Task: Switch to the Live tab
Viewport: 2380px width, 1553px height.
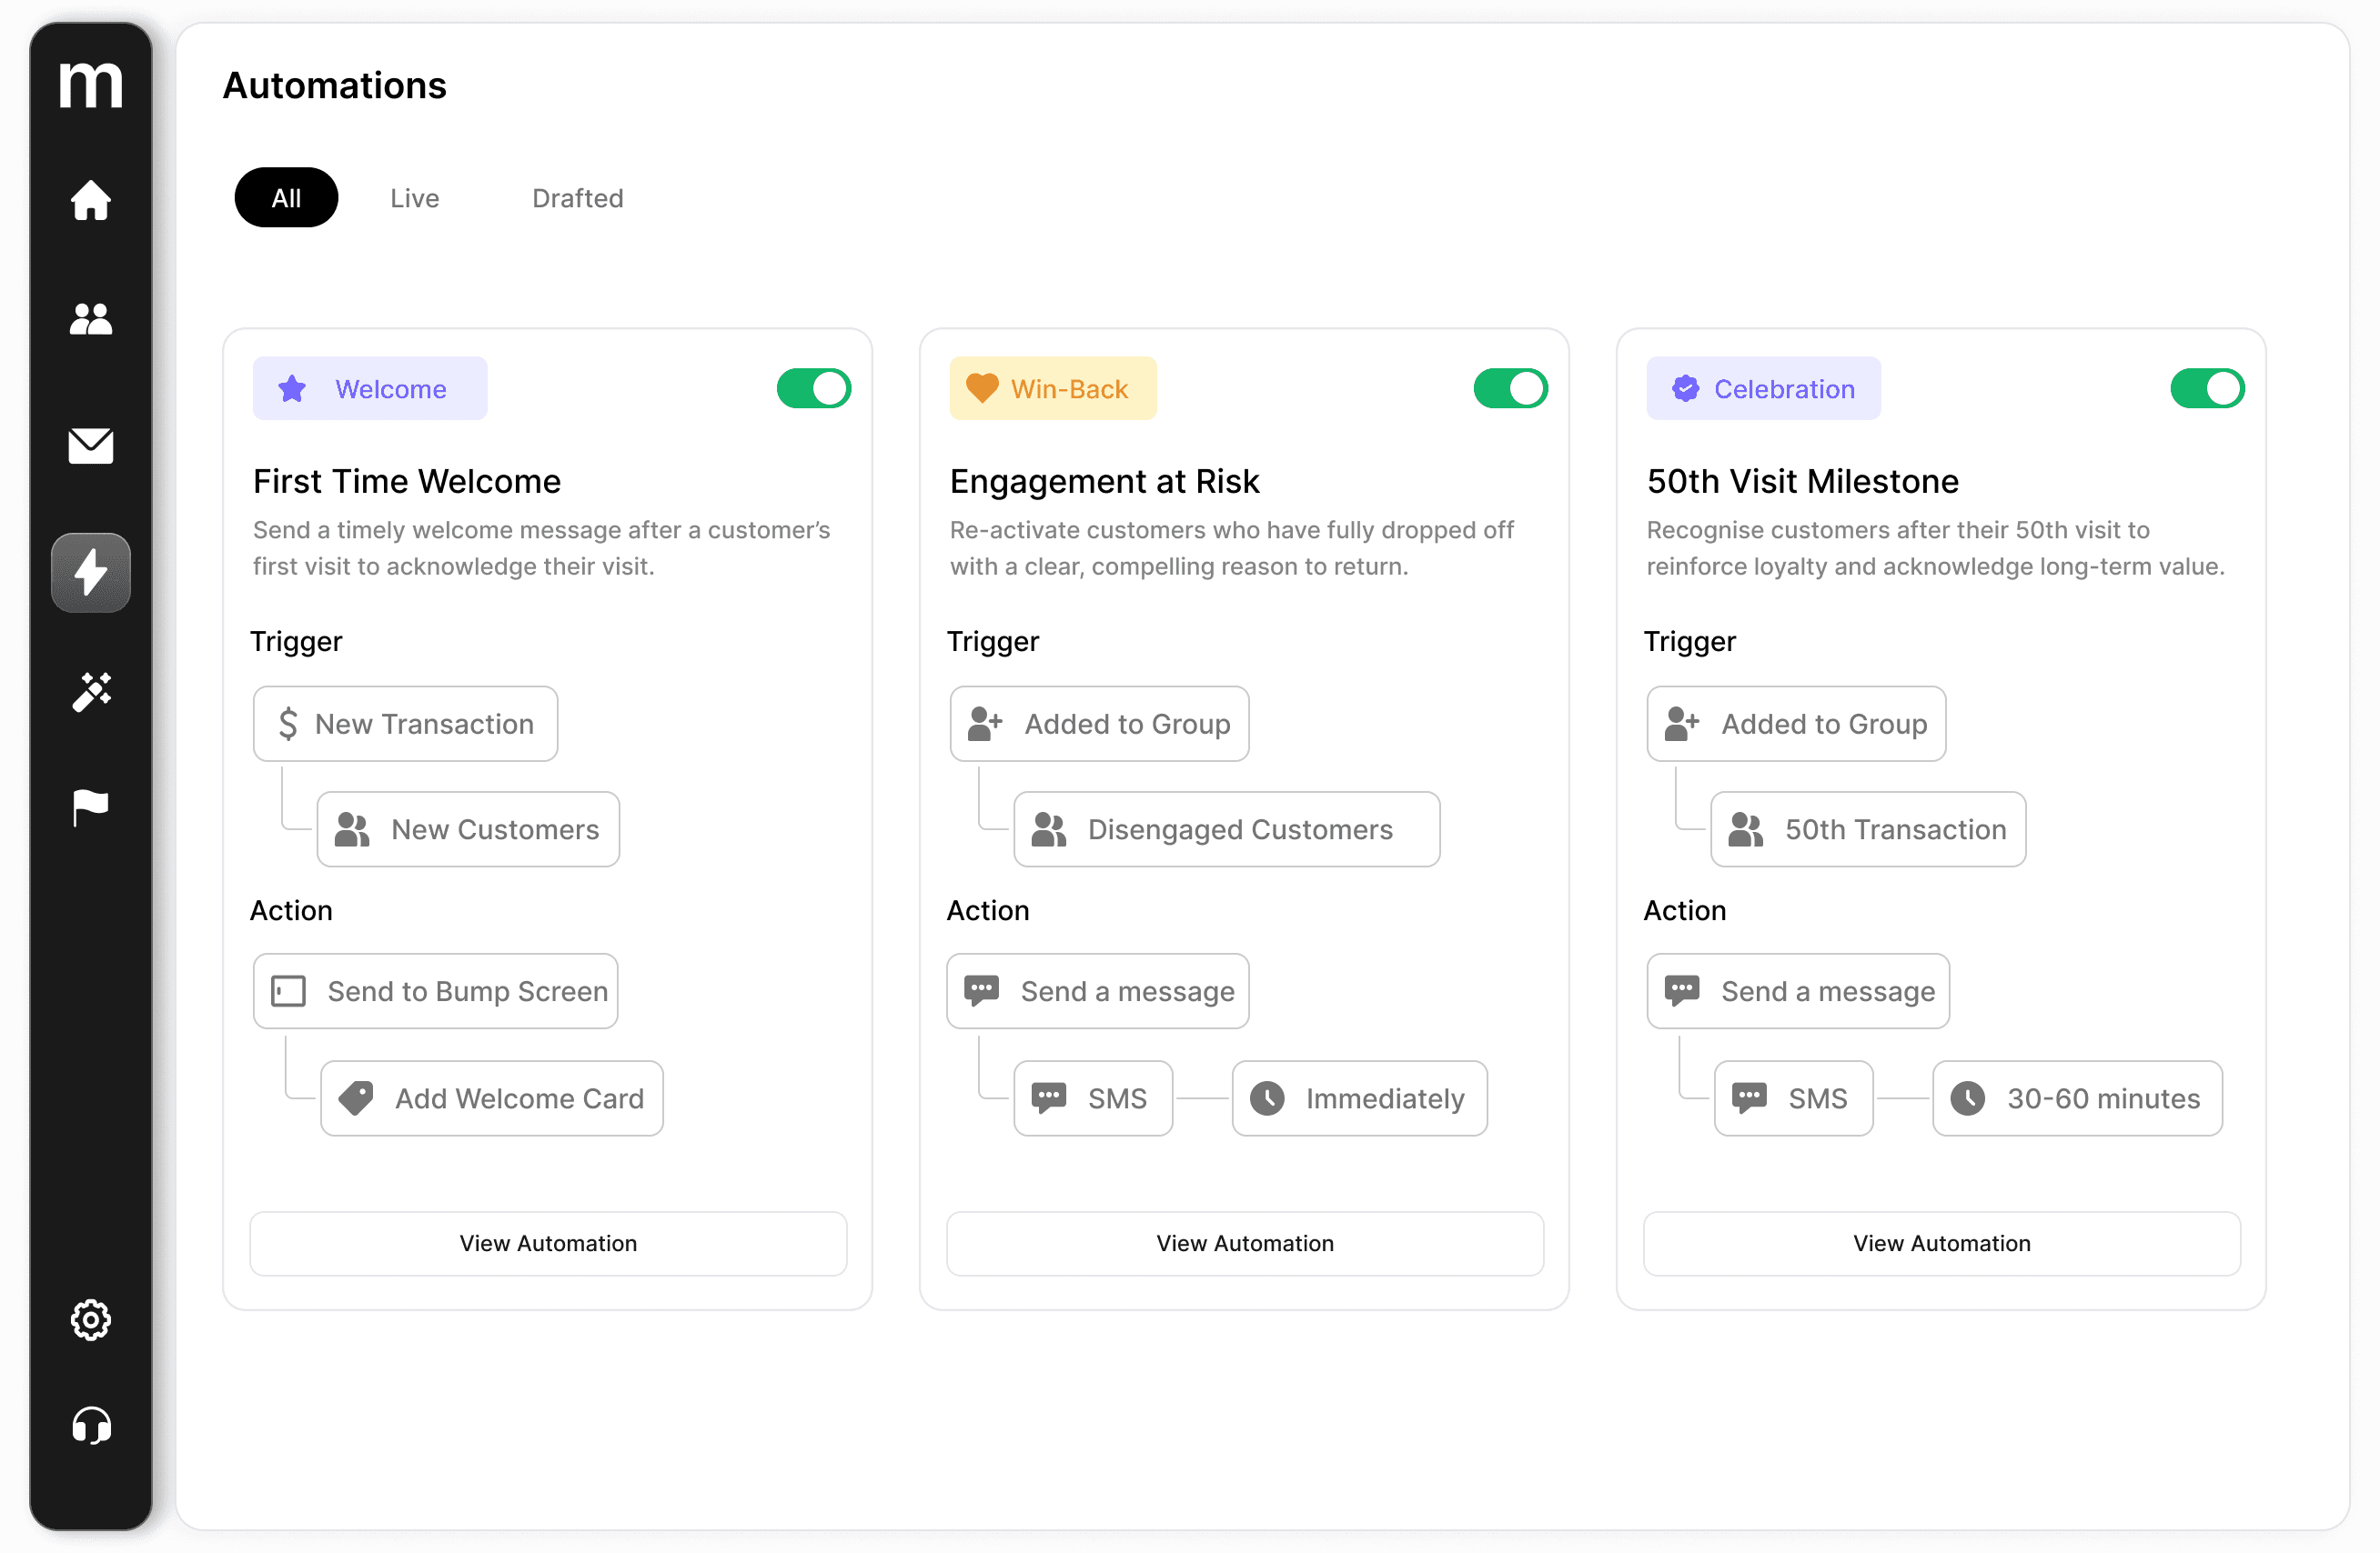Action: click(414, 198)
